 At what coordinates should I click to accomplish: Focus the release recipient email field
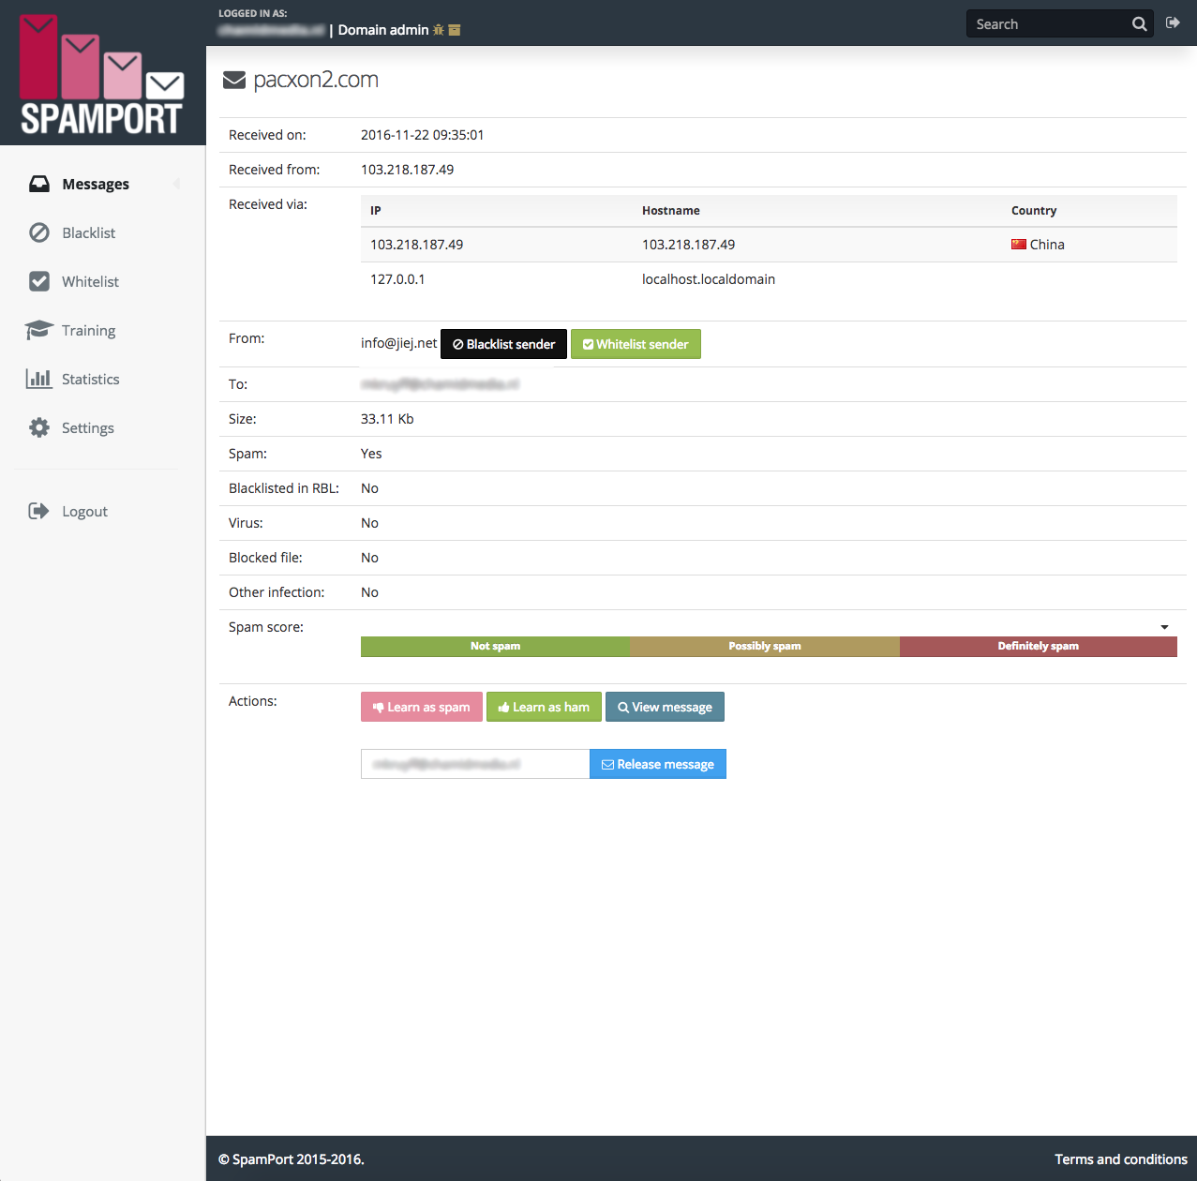pos(474,764)
